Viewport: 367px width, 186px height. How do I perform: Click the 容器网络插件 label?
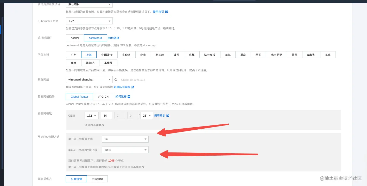click(46, 96)
